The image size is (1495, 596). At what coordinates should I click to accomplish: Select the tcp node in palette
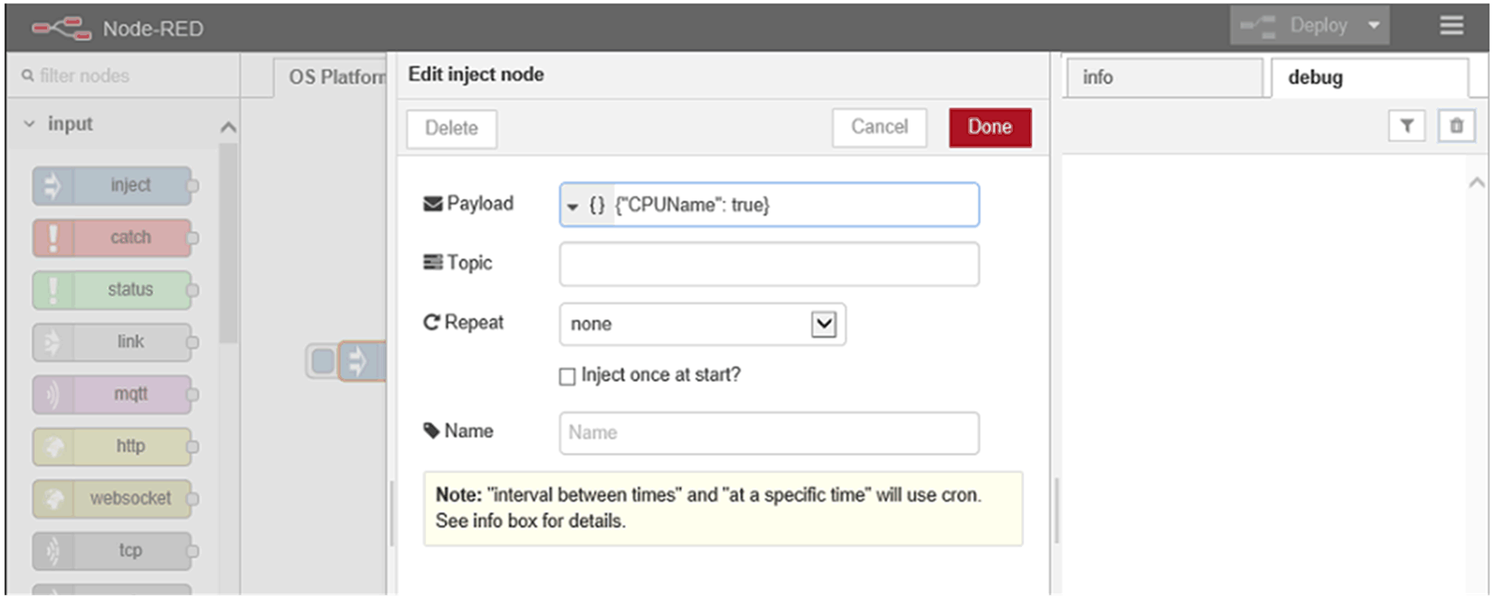click(x=114, y=550)
